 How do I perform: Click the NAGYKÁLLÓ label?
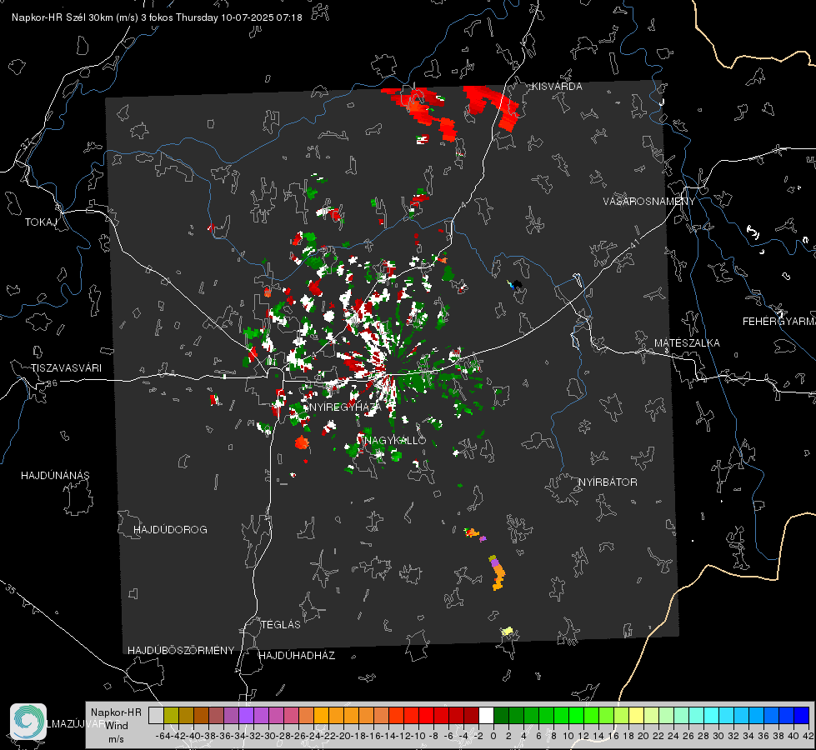coord(394,440)
